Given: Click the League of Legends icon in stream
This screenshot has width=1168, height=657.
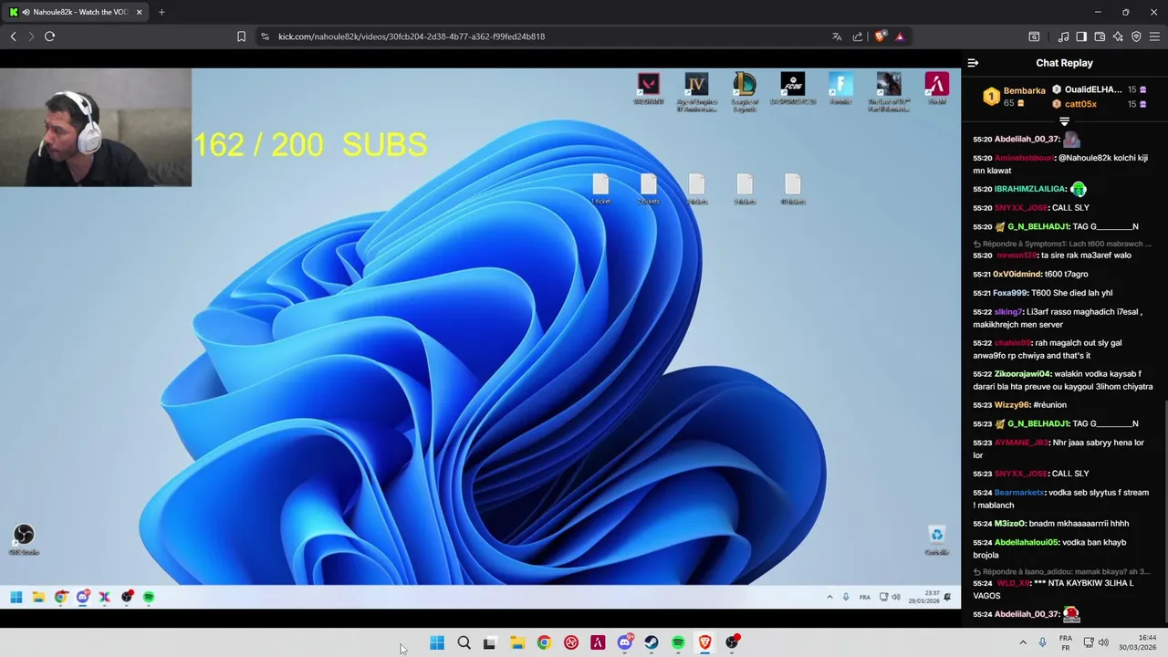Looking at the screenshot, I should pos(745,90).
